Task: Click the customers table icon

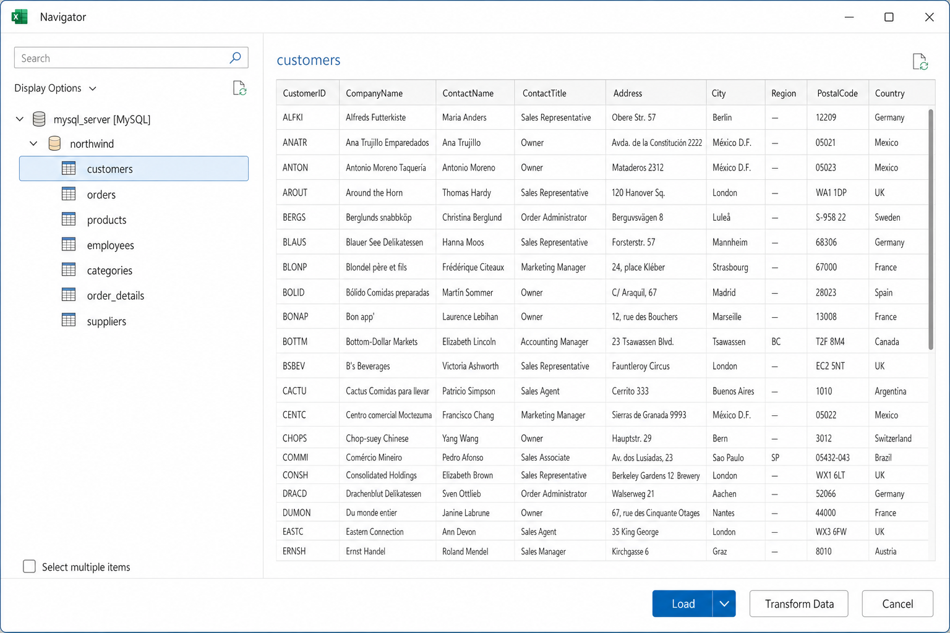Action: (x=69, y=168)
